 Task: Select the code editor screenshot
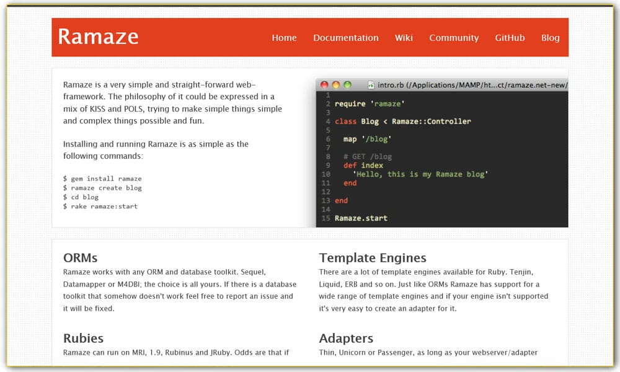tap(441, 154)
